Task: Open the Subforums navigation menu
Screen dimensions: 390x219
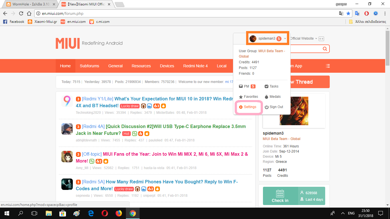Action: 89,66
